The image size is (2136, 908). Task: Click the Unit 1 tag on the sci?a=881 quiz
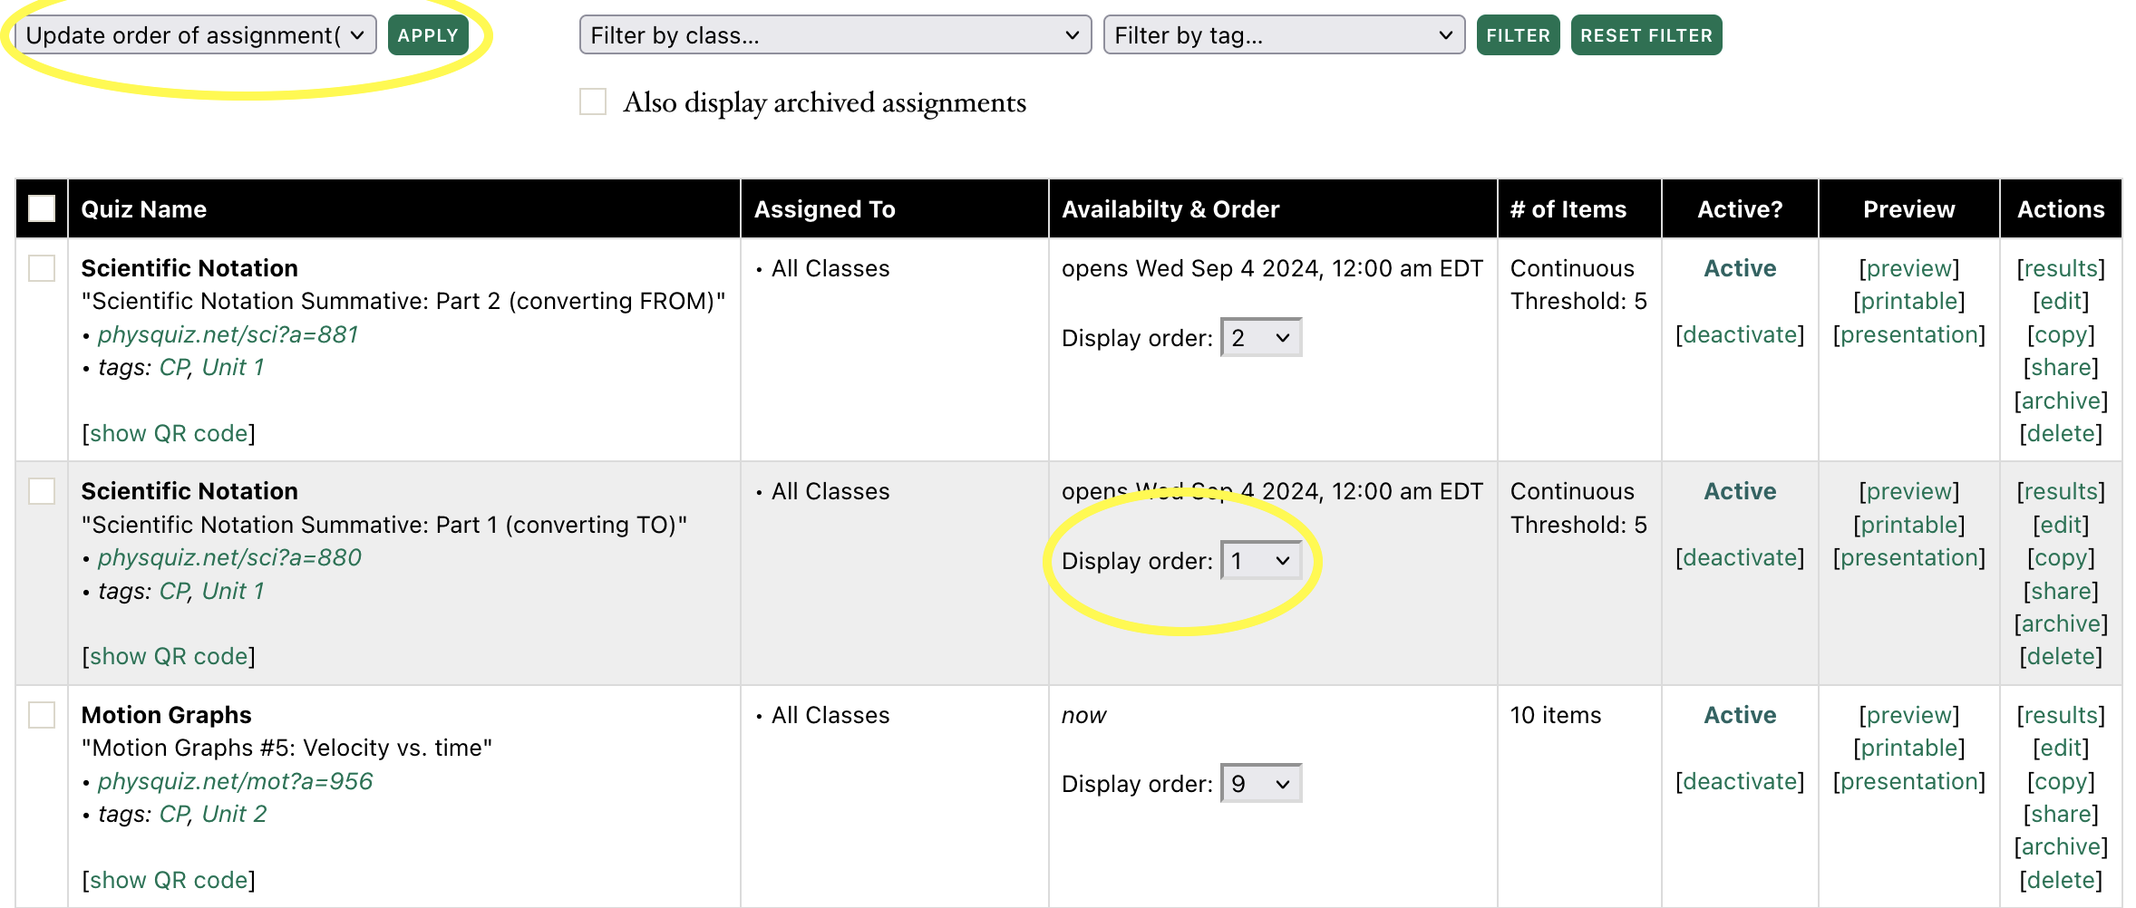(233, 367)
